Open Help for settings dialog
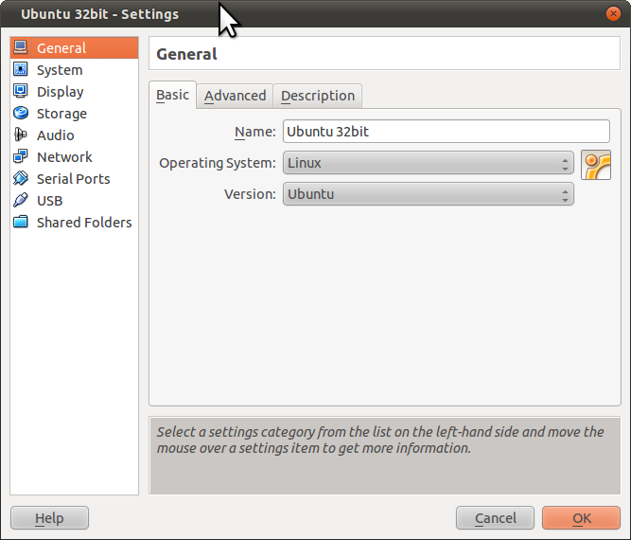Image resolution: width=631 pixels, height=540 pixels. pos(49,518)
